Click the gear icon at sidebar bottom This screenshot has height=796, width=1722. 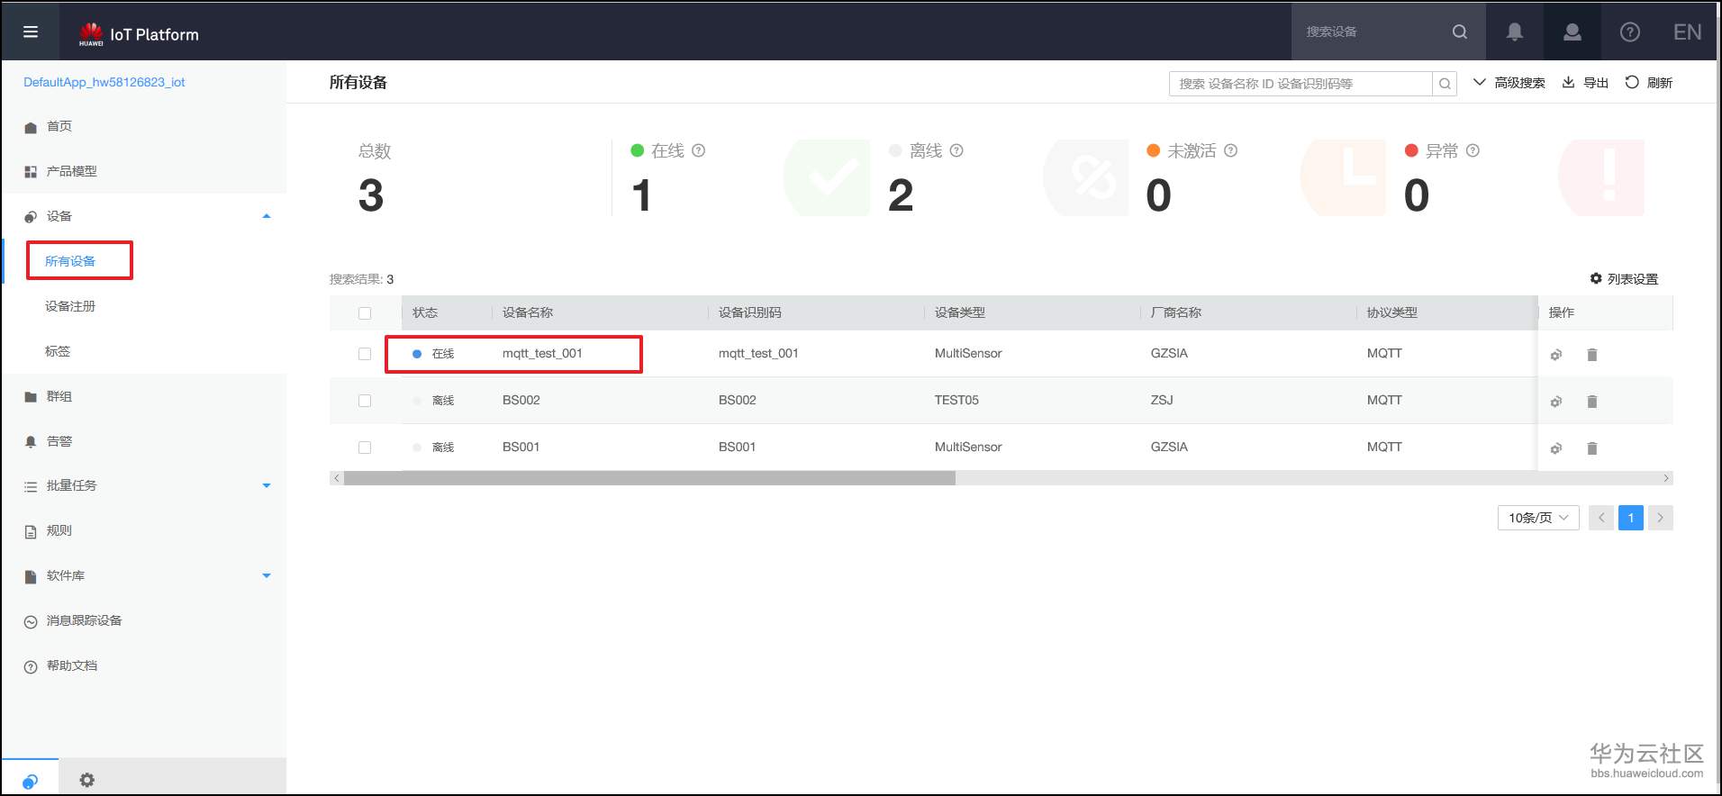pos(86,780)
